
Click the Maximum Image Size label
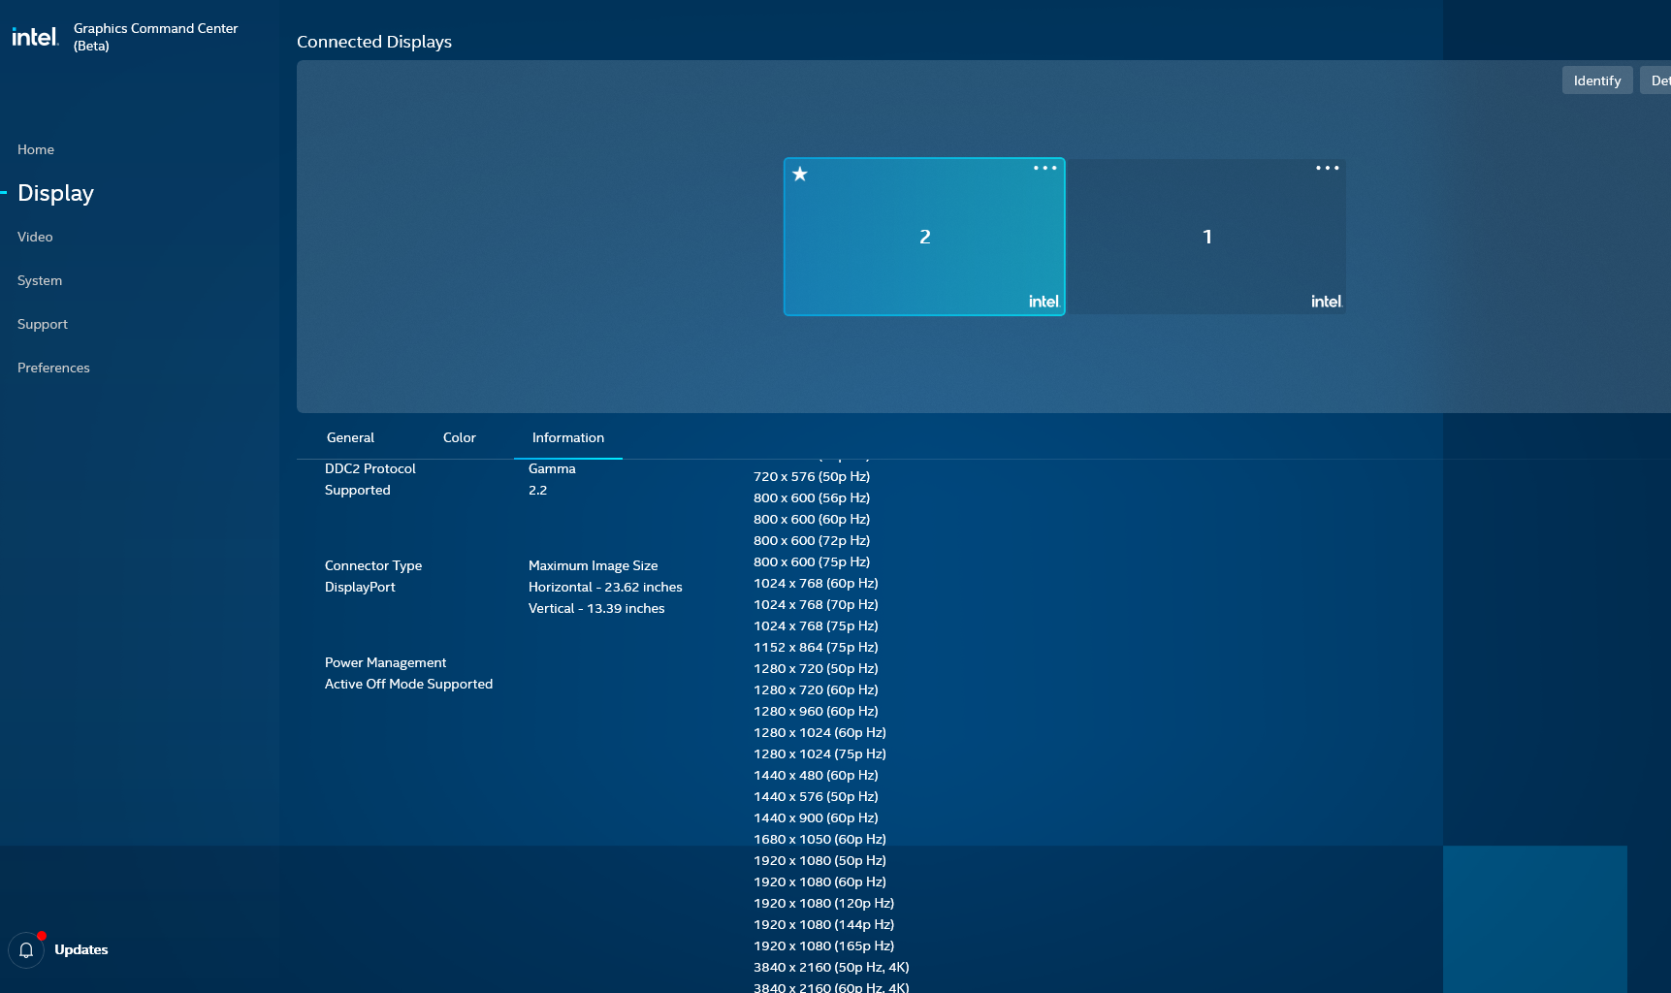tap(594, 565)
